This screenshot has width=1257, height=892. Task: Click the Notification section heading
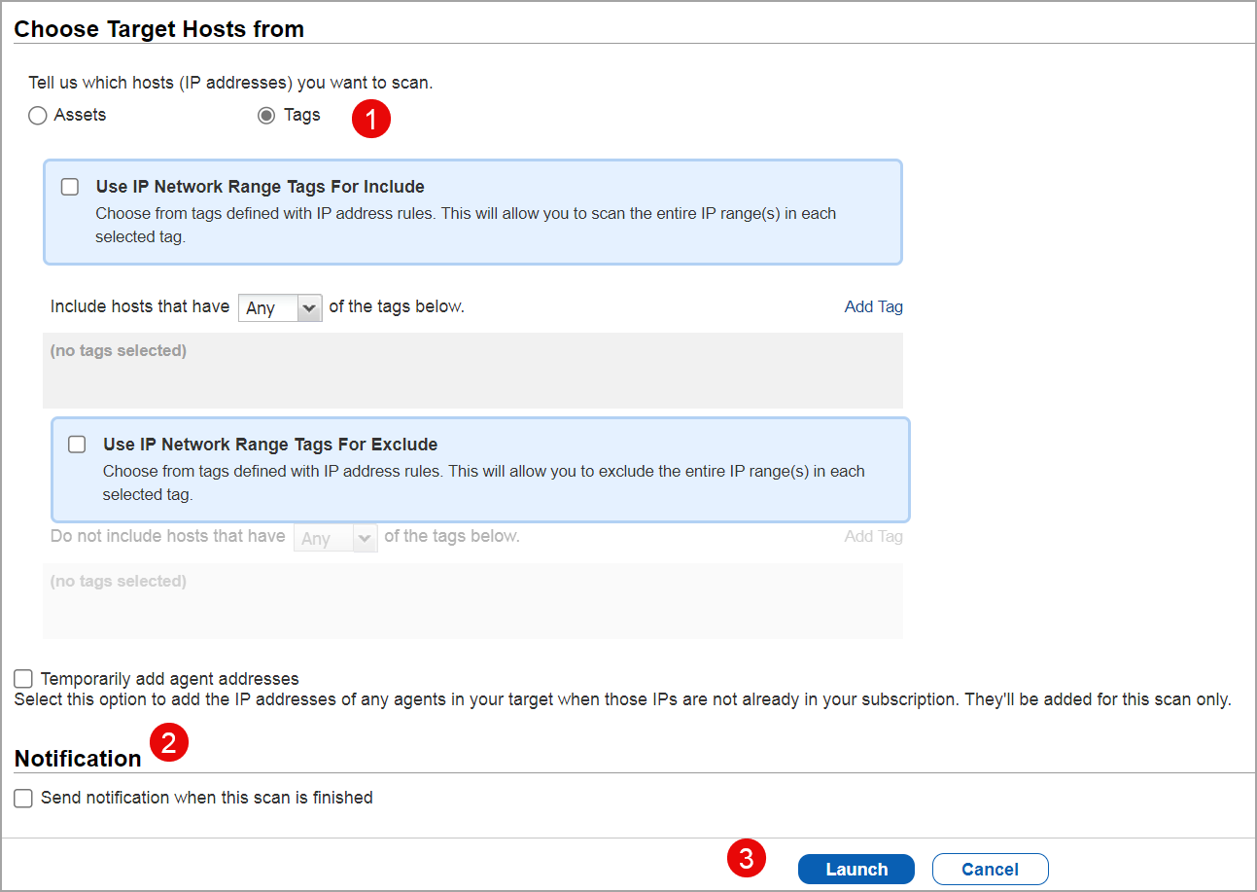click(77, 759)
